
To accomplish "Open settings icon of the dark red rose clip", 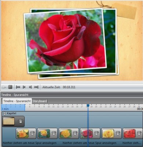I will [96, 133].
